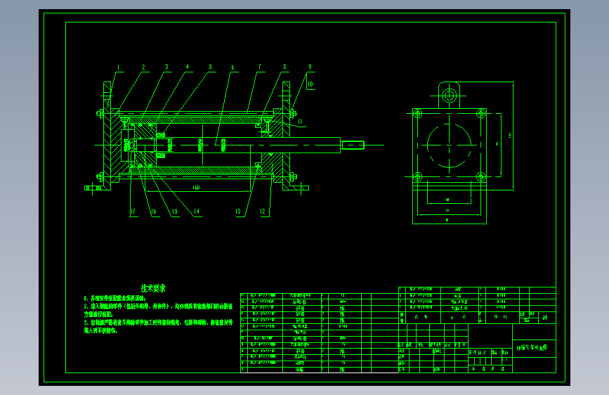Click part callout number 12

pyautogui.click(x=263, y=212)
